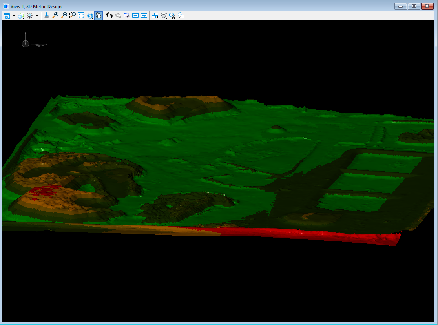Open the Change View Perspective tool

164,16
